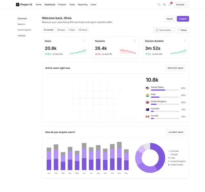
Task: Click the Dec stacked bar
Action: pyautogui.click(x=126, y=160)
